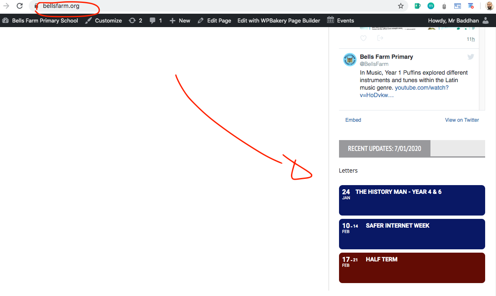Click the grey mouse extension icon
This screenshot has width=496, height=296.
pos(444,6)
